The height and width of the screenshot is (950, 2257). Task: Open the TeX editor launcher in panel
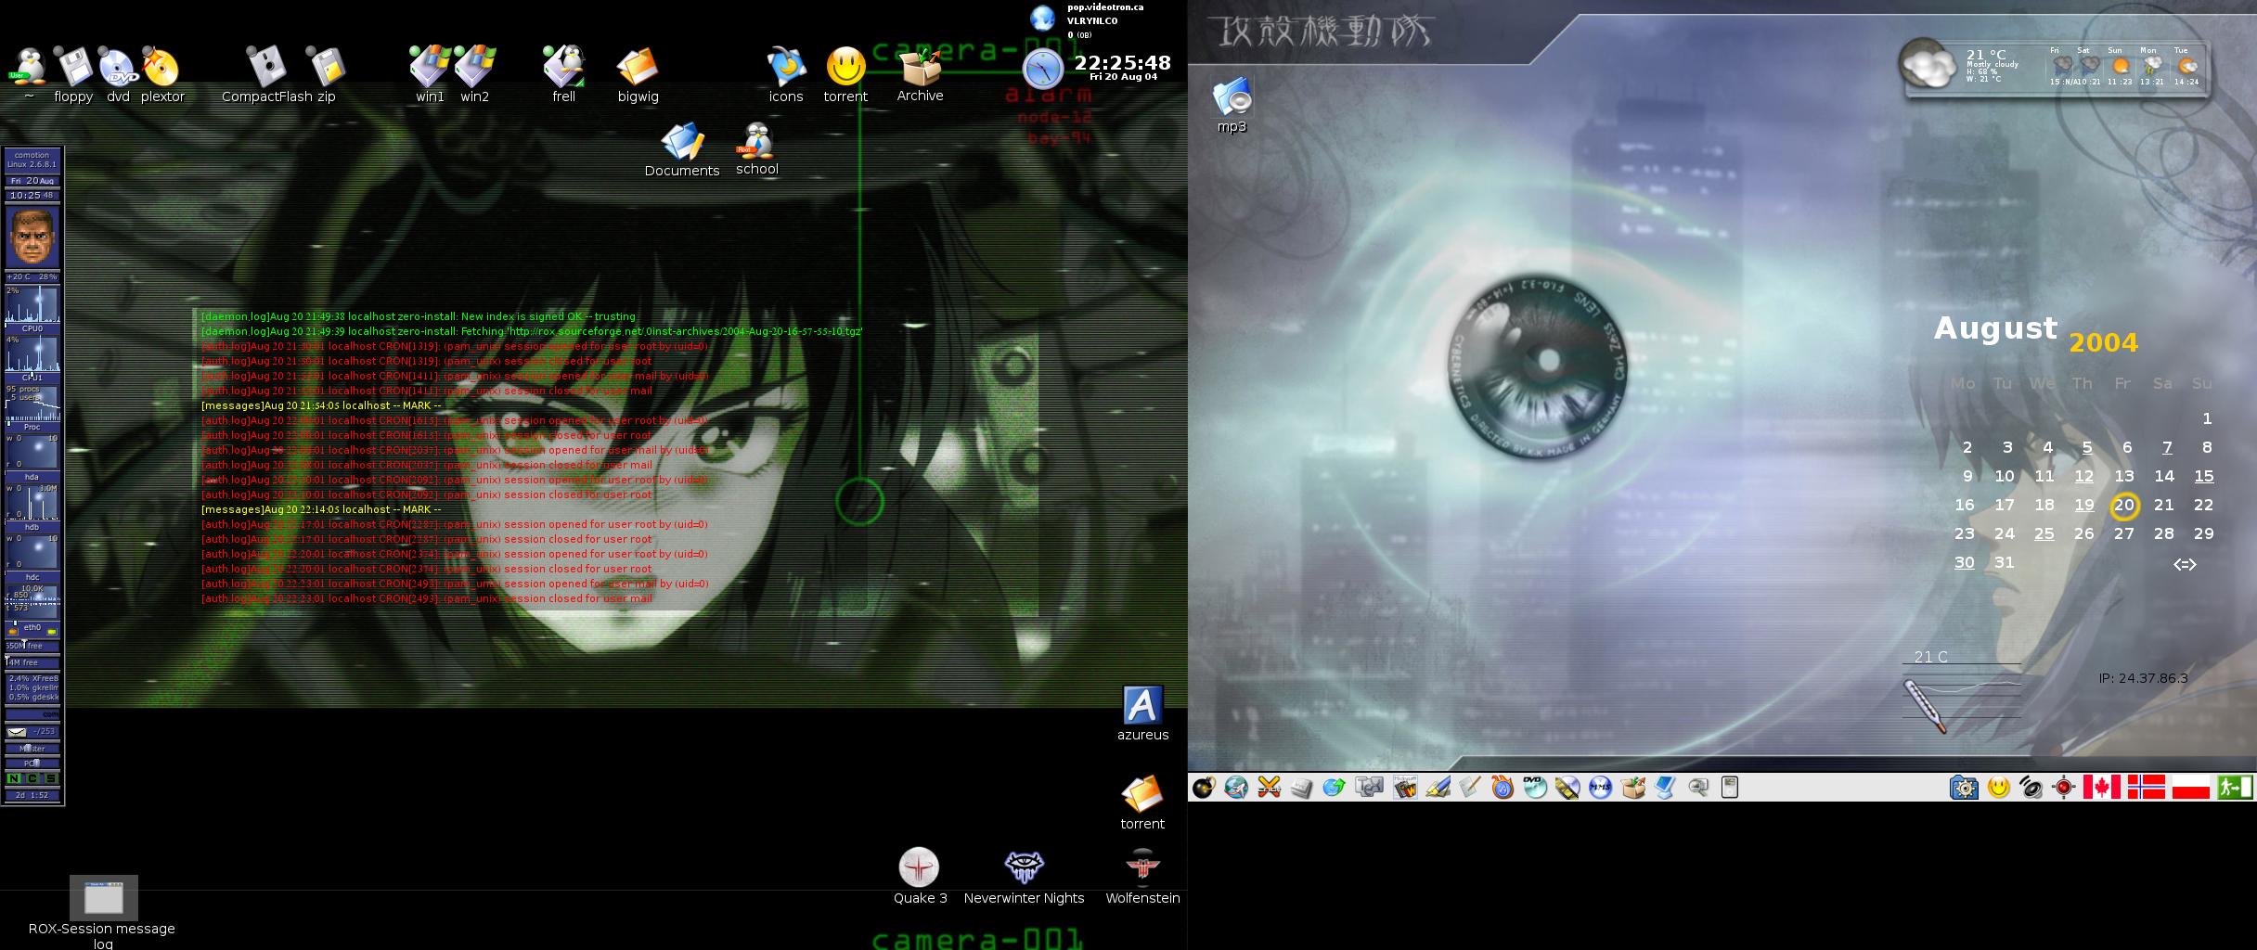pos(1370,787)
